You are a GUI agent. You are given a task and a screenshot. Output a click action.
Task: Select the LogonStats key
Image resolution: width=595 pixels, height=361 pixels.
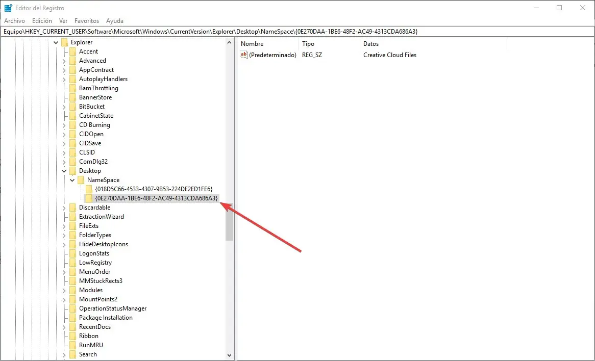[x=94, y=253]
